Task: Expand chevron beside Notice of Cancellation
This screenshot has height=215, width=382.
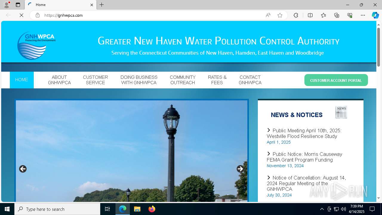Action: (x=269, y=177)
